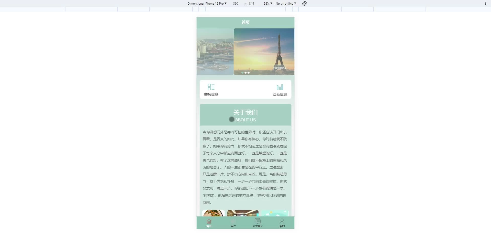Tap the harbor city banner image
Screen dimensions: 491x235
(x=215, y=51)
